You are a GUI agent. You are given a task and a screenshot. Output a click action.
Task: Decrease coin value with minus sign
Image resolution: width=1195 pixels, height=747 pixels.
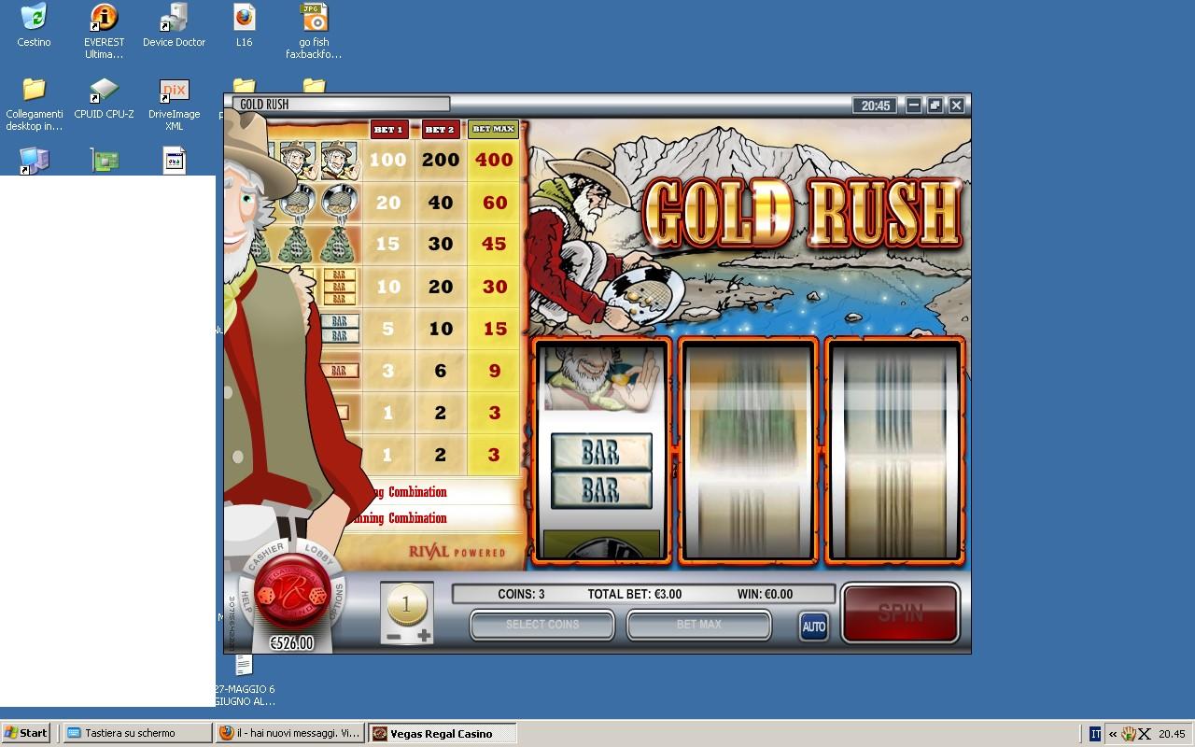(x=394, y=636)
